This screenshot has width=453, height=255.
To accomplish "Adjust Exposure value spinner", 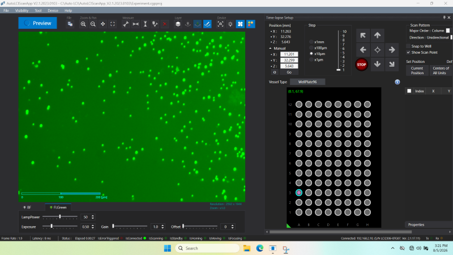I will click(93, 227).
